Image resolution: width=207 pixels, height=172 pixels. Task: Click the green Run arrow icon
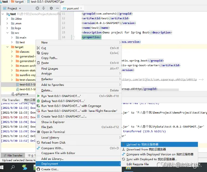38,96
